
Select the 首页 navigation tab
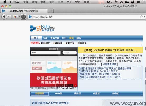(36, 38)
